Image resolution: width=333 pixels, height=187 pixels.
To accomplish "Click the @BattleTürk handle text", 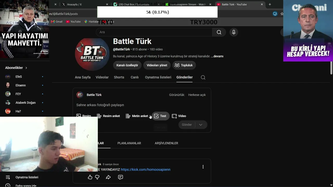I will click(x=121, y=49).
